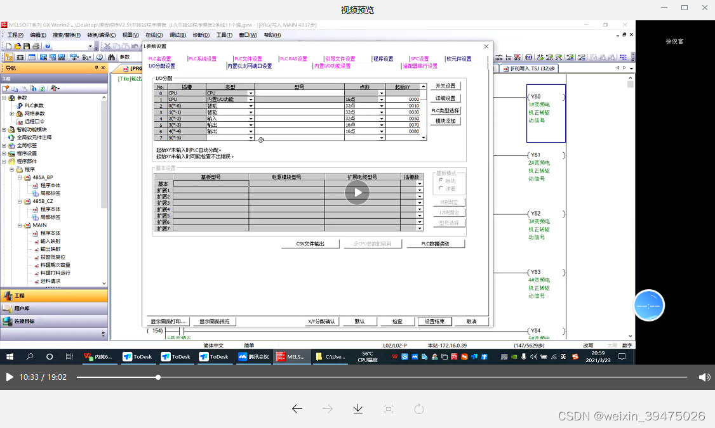Viewport: 715px width, 428px height.
Task: Open the 类型 dropdown for slot 2
Action: click(251, 105)
